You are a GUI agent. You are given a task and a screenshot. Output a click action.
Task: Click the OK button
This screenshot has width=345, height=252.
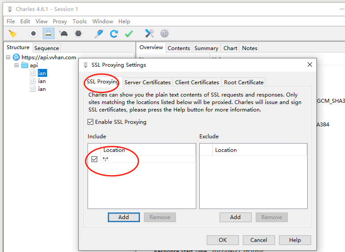tap(223, 240)
